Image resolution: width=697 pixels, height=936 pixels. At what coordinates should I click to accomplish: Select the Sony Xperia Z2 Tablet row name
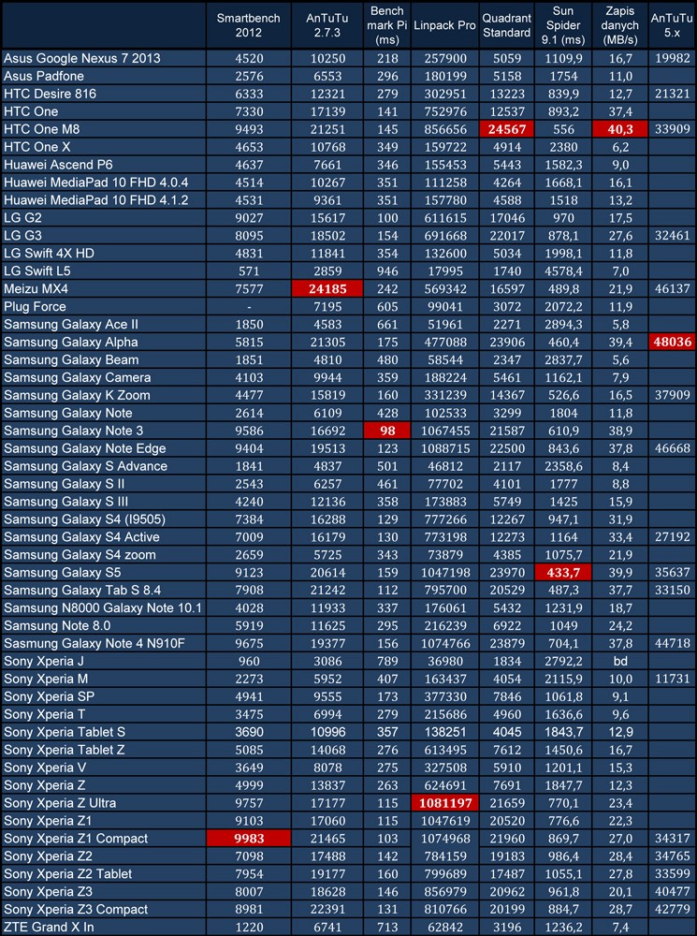point(68,874)
